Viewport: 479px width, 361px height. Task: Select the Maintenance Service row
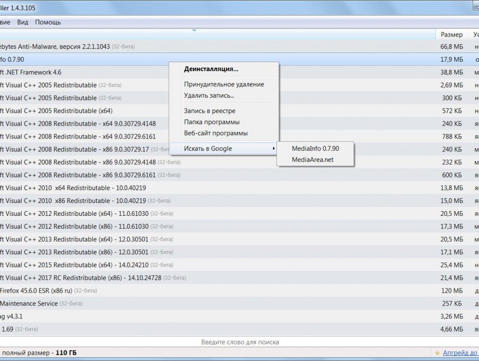[x=239, y=303]
